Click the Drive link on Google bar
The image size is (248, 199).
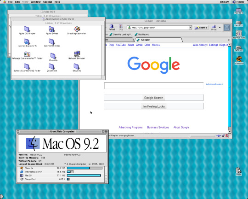pos(147,45)
